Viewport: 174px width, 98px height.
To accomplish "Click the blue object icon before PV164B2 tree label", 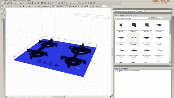I will [x=121, y=71].
